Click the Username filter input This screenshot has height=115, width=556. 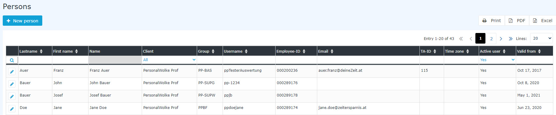click(x=249, y=60)
